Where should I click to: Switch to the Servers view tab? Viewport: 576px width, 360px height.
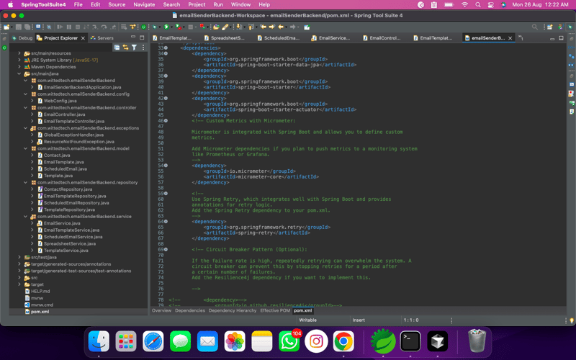tap(102, 38)
